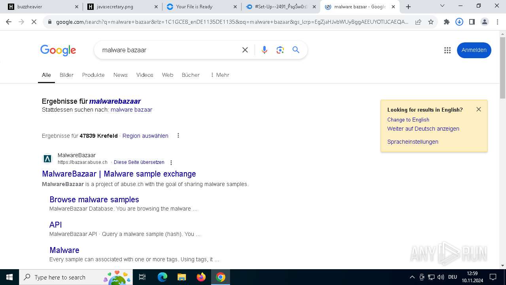Select the Videos results filter
Screen dimensions: 506x285
[x=145, y=75]
